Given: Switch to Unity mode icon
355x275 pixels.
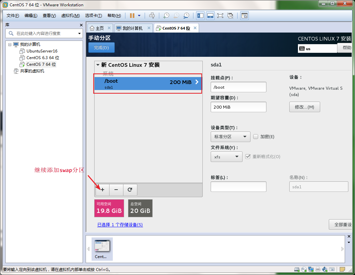Looking at the screenshot, I should pos(230,15).
